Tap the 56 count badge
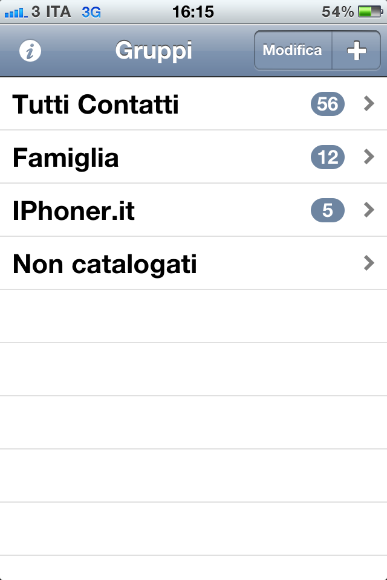The width and height of the screenshot is (387, 580). tap(327, 104)
